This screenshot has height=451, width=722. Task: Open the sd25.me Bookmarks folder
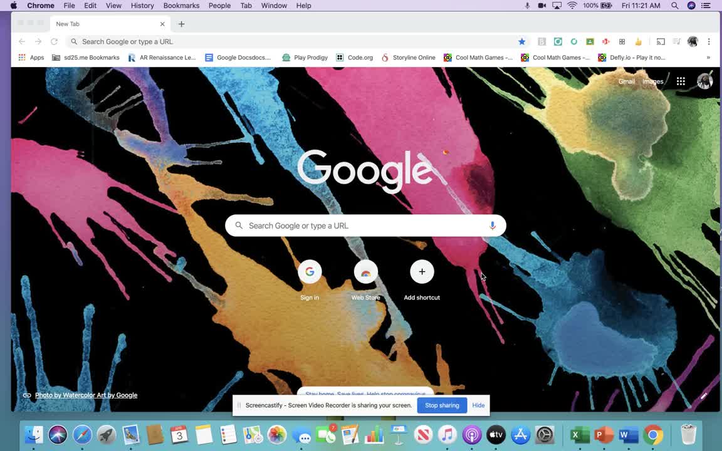pyautogui.click(x=86, y=58)
